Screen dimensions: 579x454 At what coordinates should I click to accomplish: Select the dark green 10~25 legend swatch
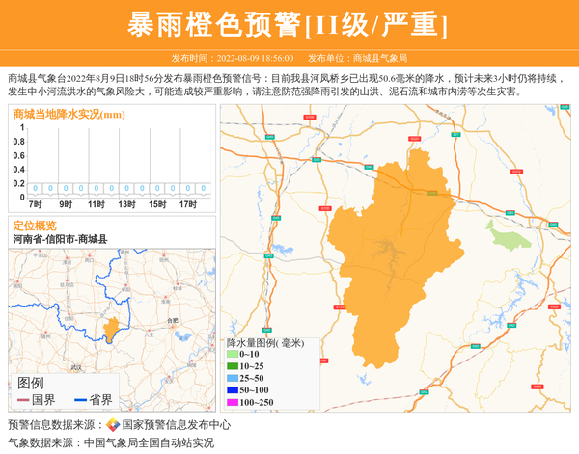pyautogui.click(x=233, y=366)
